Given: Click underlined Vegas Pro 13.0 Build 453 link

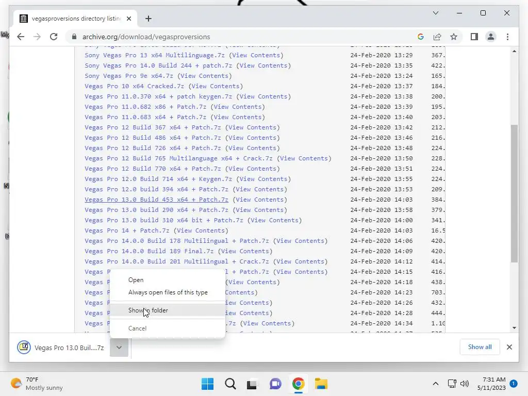Looking at the screenshot, I should (156, 200).
